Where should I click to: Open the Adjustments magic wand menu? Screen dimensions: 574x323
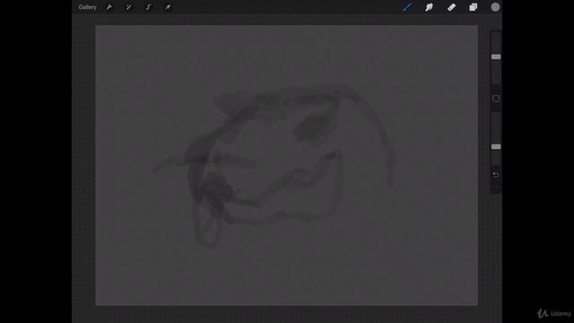(129, 7)
